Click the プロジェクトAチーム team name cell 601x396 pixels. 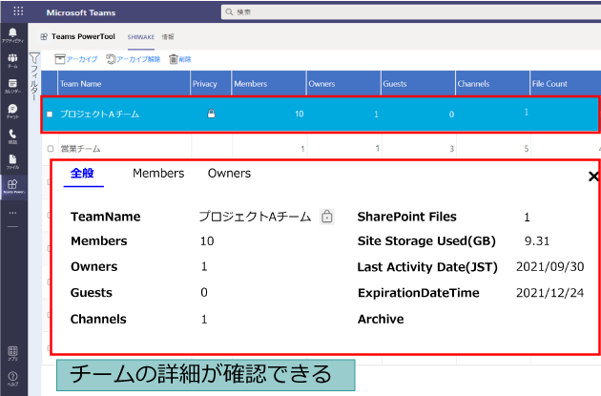click(x=99, y=115)
